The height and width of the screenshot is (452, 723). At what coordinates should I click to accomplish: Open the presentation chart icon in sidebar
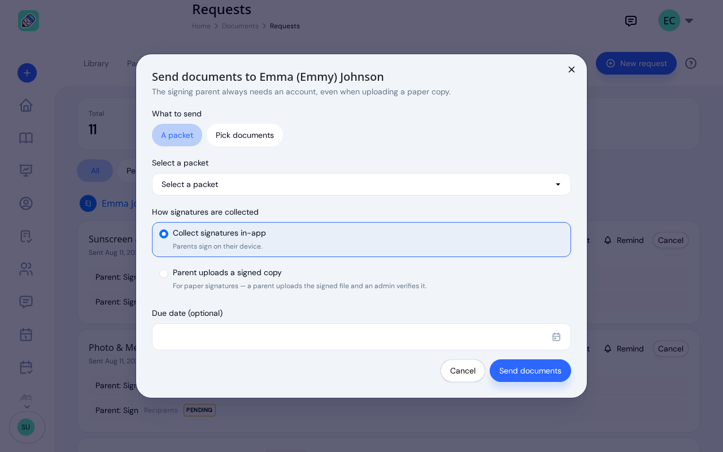[x=26, y=171]
